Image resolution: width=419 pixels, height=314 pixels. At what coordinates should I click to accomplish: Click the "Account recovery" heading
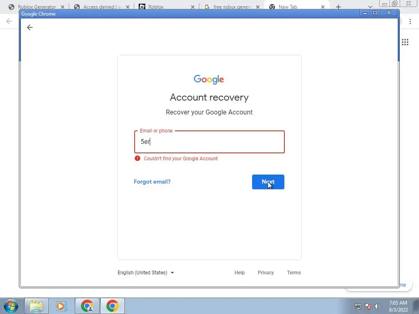(209, 97)
